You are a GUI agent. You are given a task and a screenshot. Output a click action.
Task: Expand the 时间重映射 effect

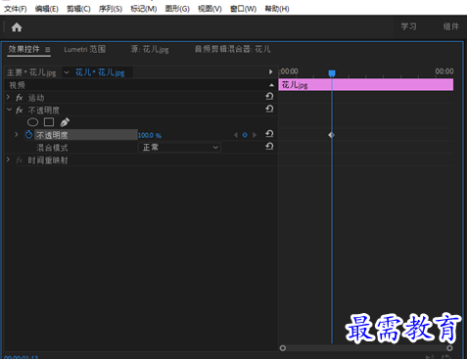coord(9,159)
